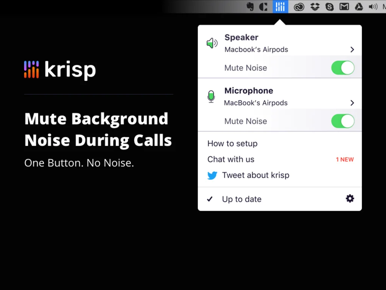Click the volume icon in the menu bar
Screen dimensions: 386x290
373,6
